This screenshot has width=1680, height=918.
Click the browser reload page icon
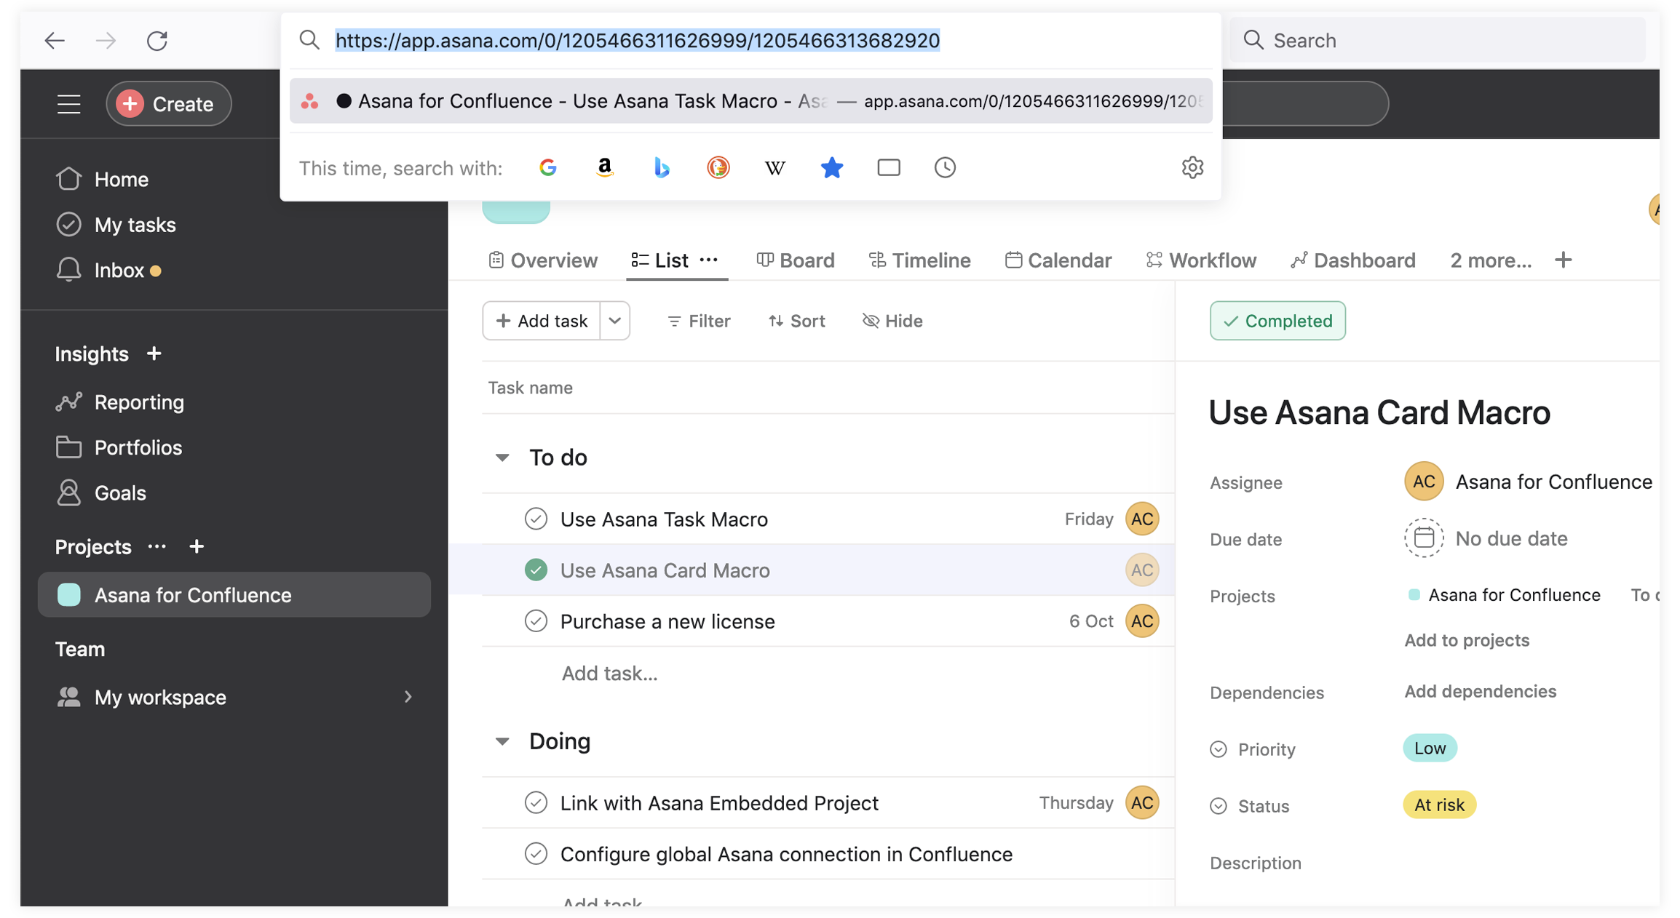pyautogui.click(x=157, y=41)
